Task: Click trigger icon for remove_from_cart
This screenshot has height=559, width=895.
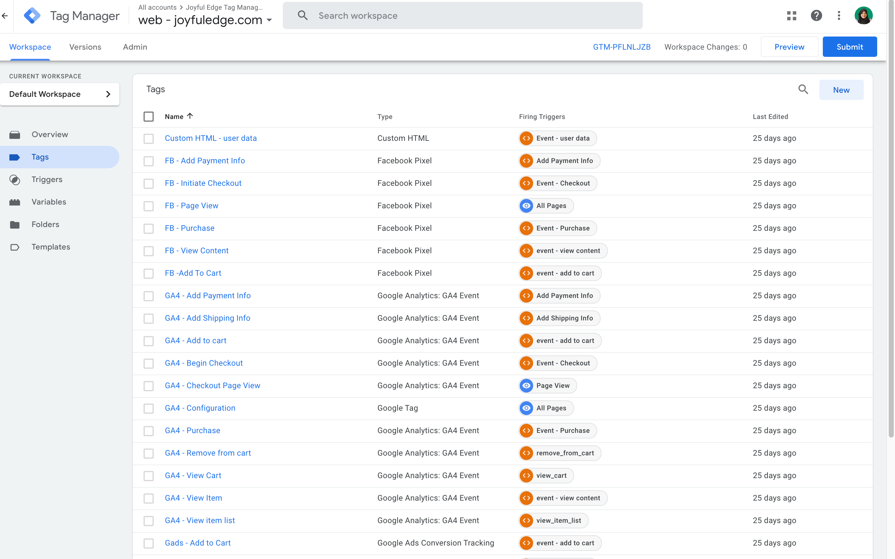Action: tap(526, 453)
